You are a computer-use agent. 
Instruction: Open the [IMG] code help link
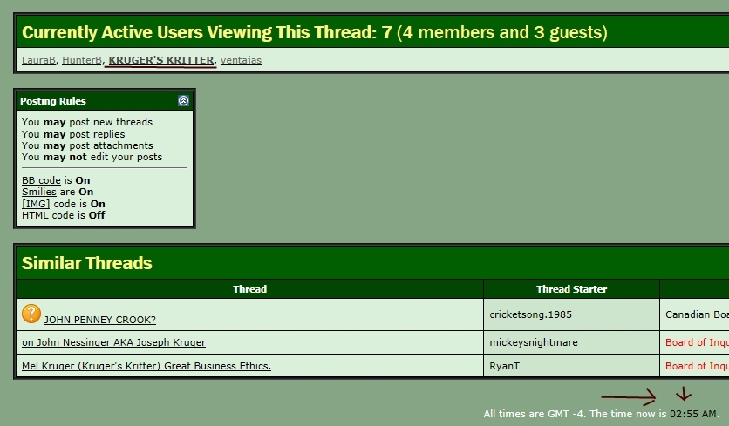coord(36,204)
